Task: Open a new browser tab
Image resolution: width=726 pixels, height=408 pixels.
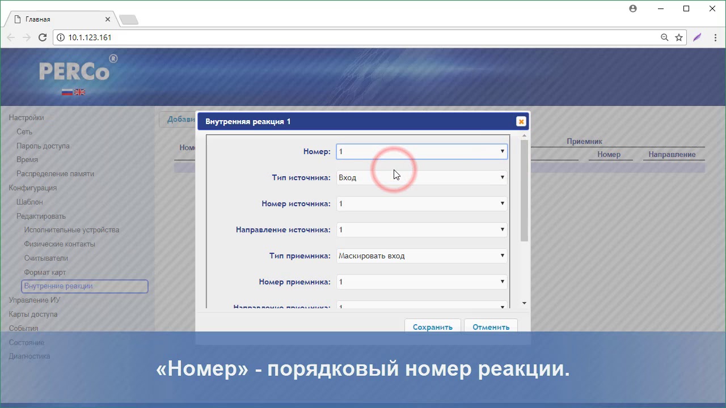Action: (129, 20)
